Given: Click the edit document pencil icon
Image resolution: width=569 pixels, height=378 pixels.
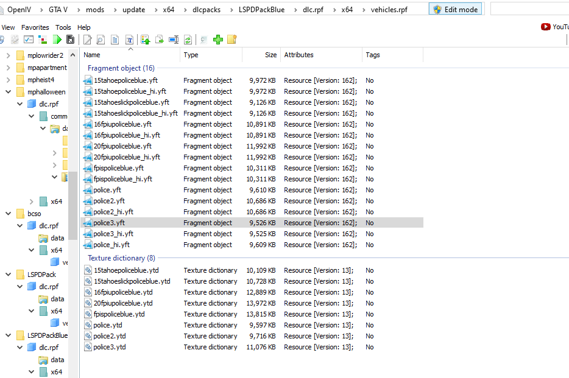Looking at the screenshot, I should pos(88,40).
